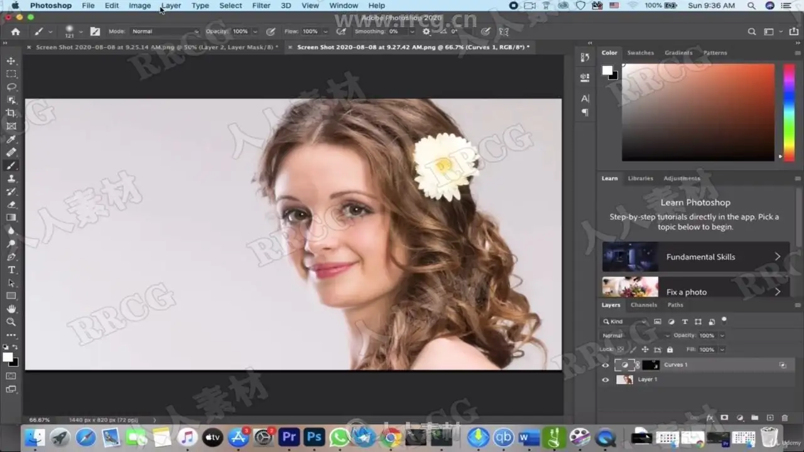Viewport: 804px width, 452px height.
Task: Toggle the lock all icon in Layers panel
Action: (670, 350)
